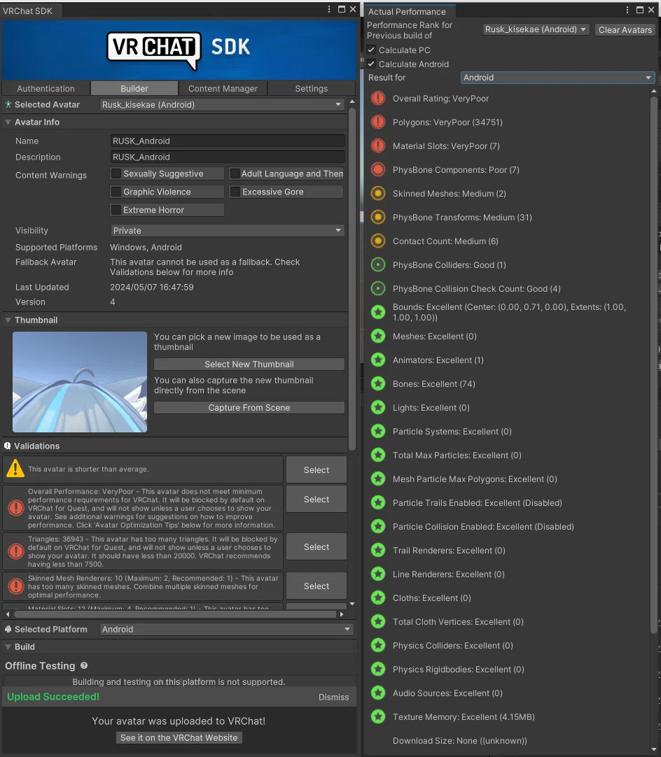661x757 pixels.
Task: Switch to the Content Manager tab
Action: [x=223, y=88]
